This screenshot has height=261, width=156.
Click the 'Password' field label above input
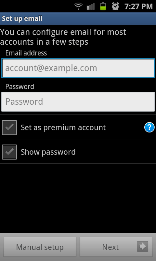[x=19, y=86]
